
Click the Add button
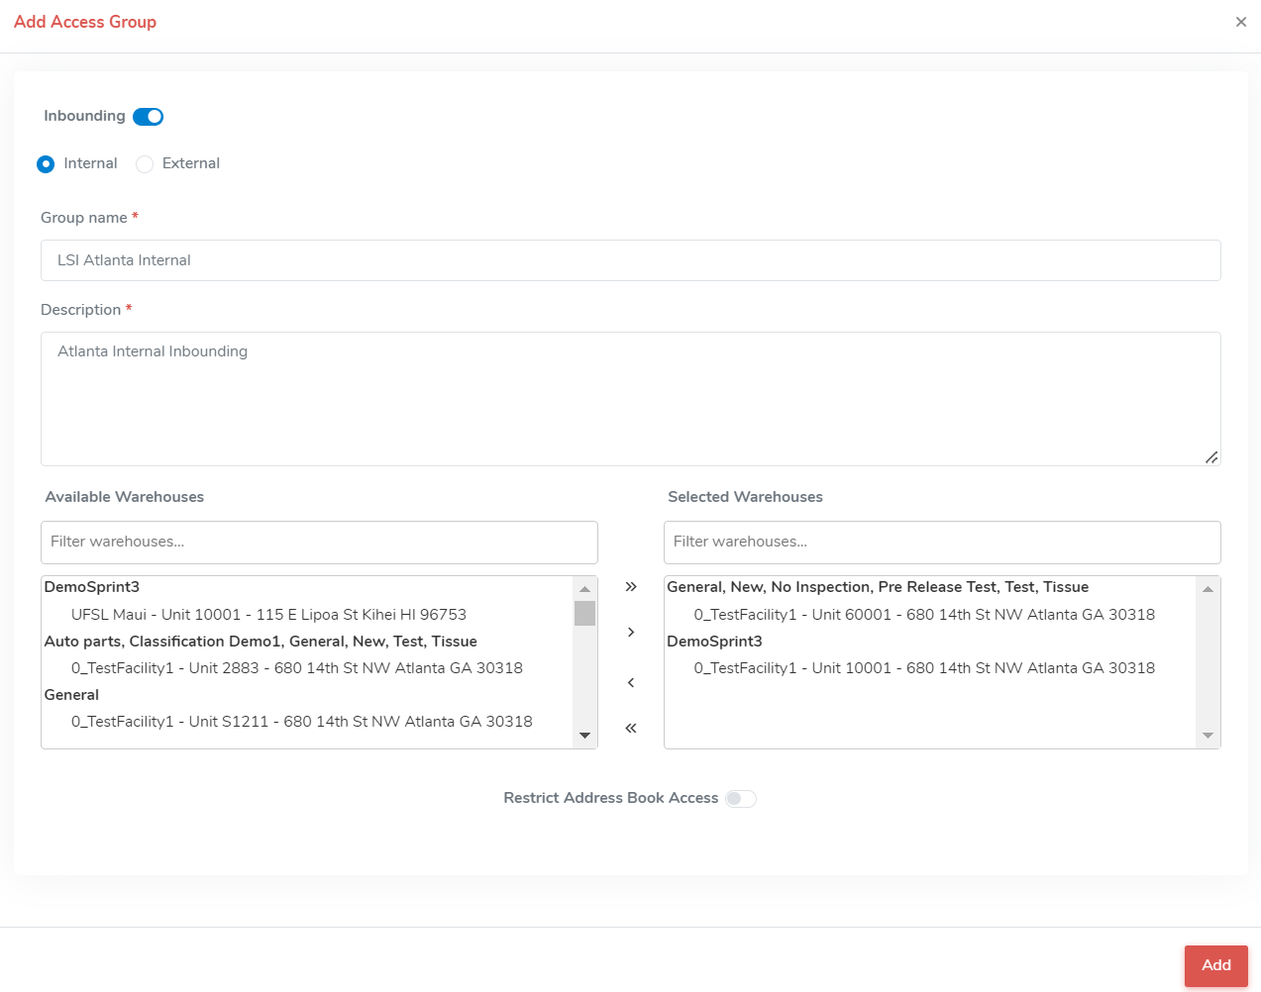1215,965
